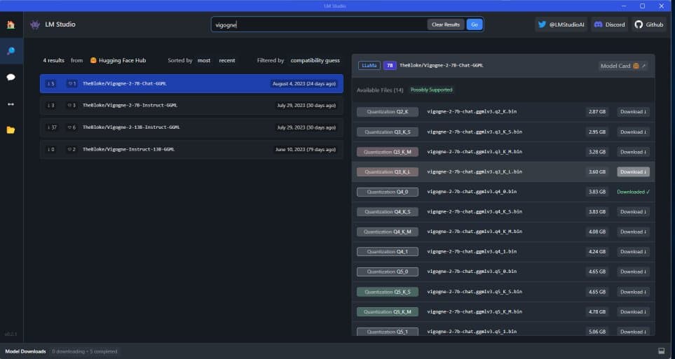The width and height of the screenshot is (675, 359).
Task: Open the @LMStudioAI Twitter link
Action: (561, 24)
